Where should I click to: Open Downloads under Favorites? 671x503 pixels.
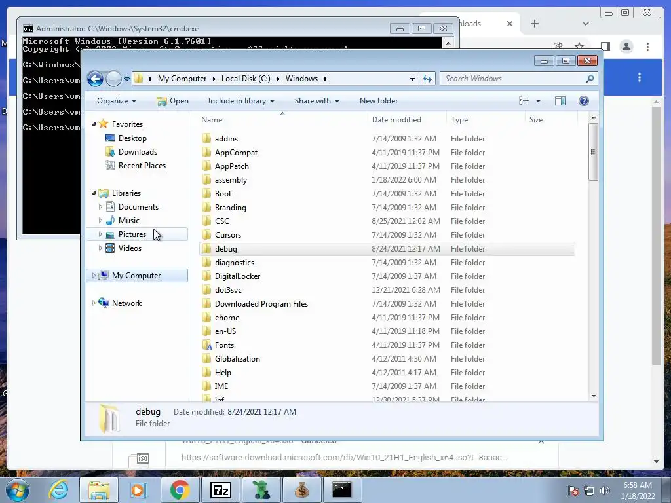pyautogui.click(x=138, y=152)
